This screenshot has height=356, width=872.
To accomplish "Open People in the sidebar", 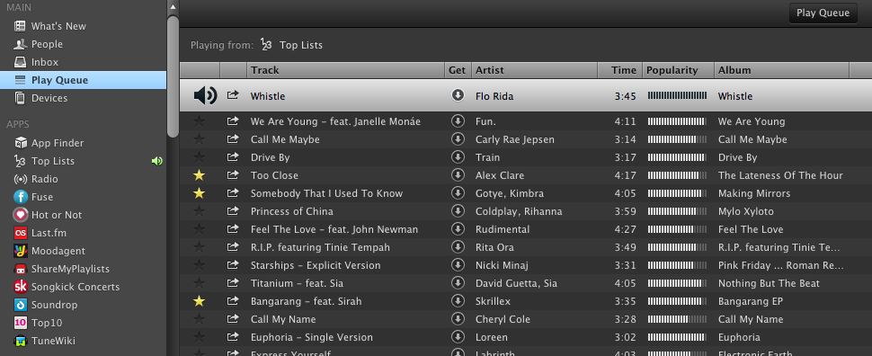I will point(38,44).
